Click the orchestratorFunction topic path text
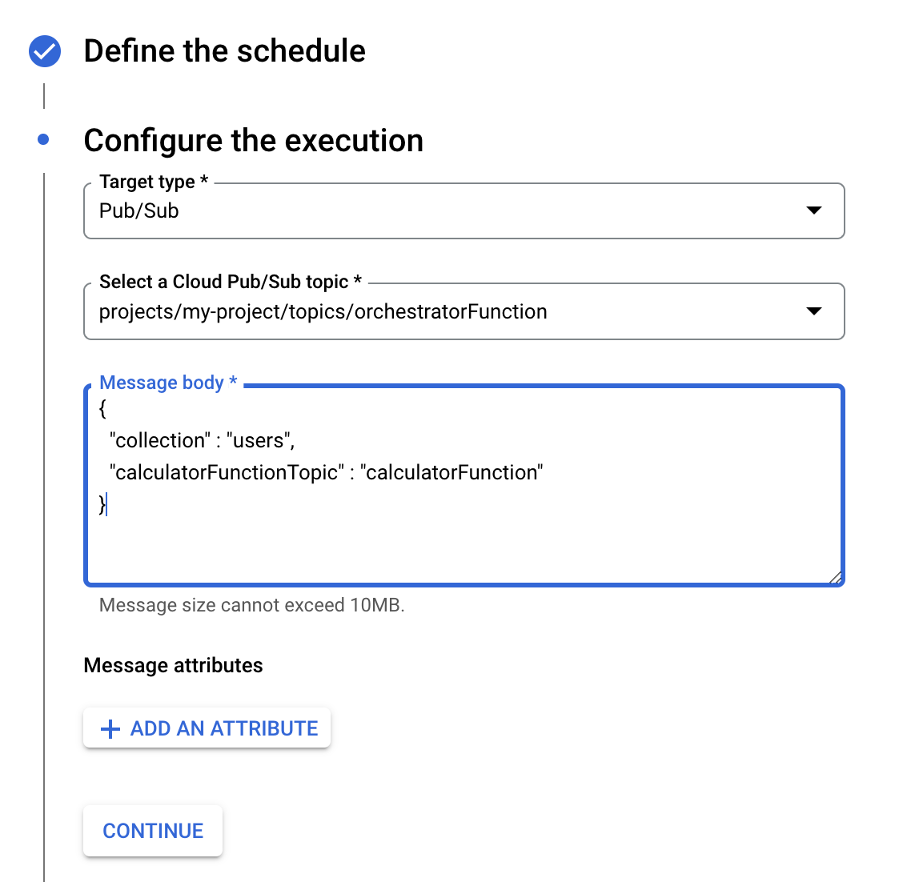This screenshot has height=882, width=919. [x=323, y=312]
